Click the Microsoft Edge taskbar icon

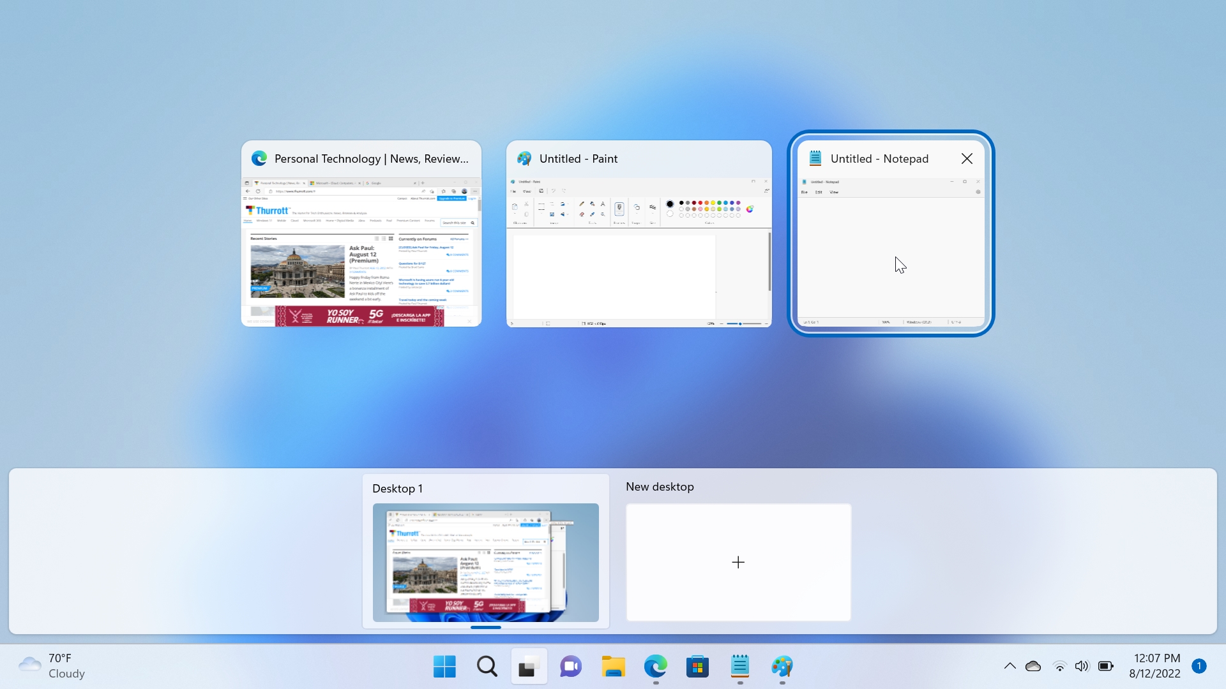(655, 667)
